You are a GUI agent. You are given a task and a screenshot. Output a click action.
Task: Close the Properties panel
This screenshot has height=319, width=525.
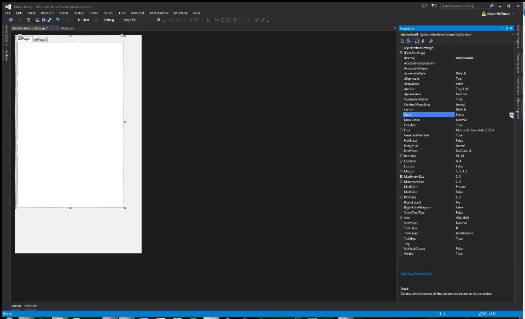coord(511,28)
